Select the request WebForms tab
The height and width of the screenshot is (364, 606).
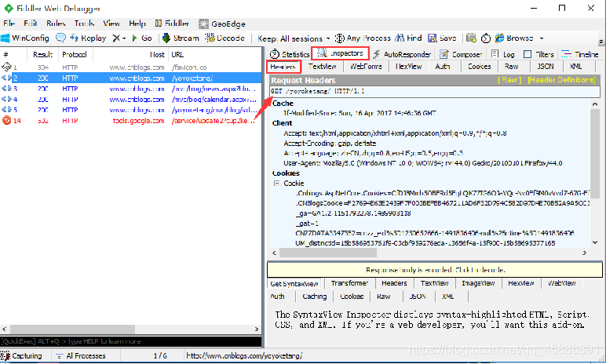tap(366, 67)
